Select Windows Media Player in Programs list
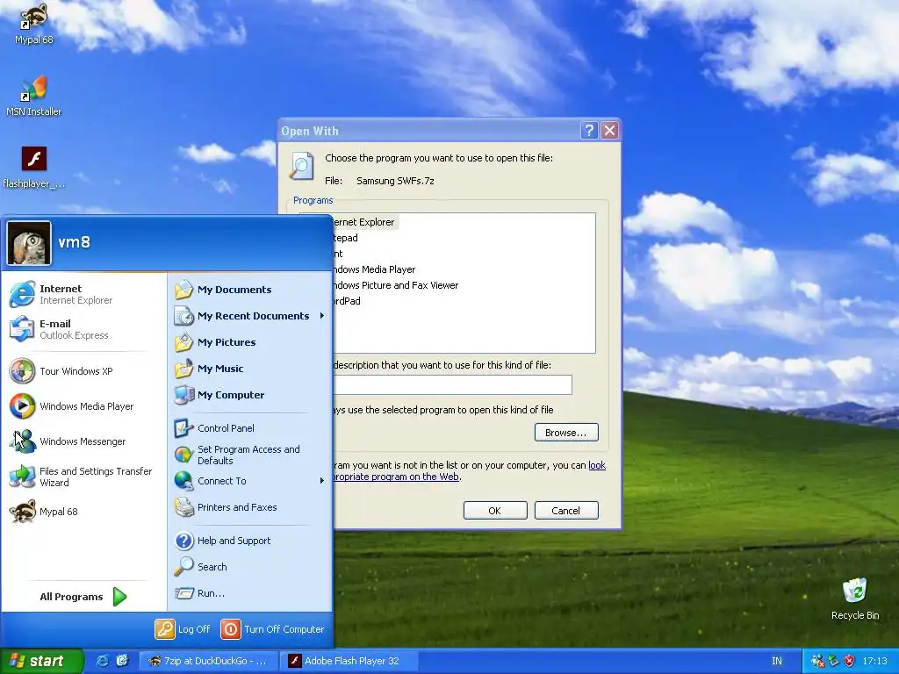Image resolution: width=899 pixels, height=674 pixels. coord(374,269)
